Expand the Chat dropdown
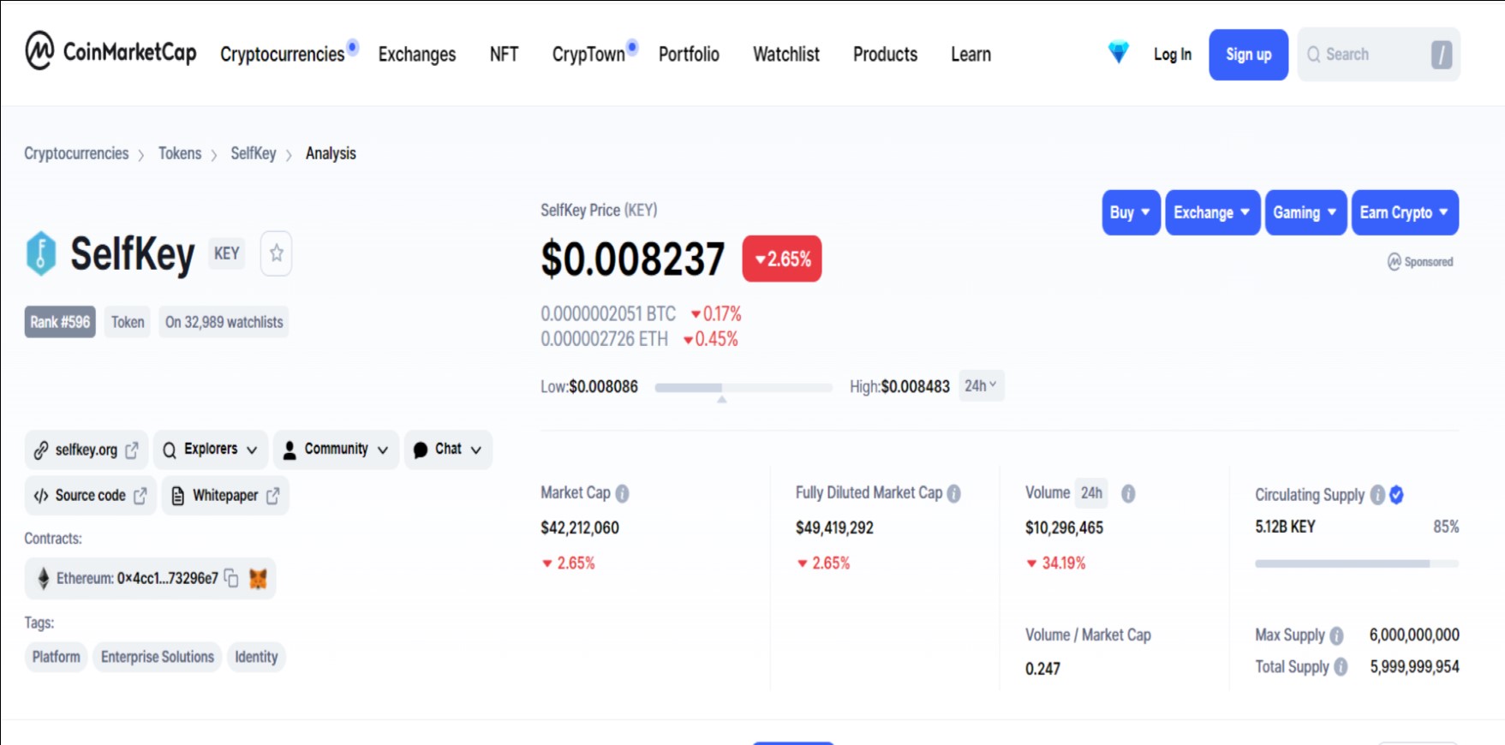 [448, 450]
